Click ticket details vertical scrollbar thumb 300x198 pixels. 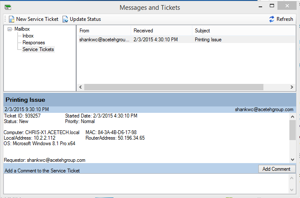coord(292,130)
